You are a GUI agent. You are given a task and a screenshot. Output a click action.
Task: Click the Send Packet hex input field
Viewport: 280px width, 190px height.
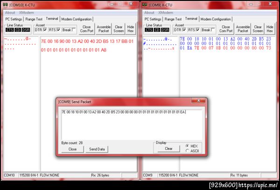coord(132,125)
